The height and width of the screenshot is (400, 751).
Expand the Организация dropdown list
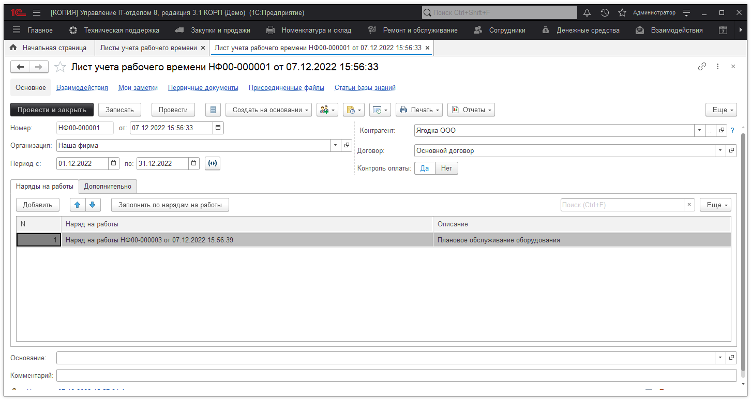tap(335, 146)
